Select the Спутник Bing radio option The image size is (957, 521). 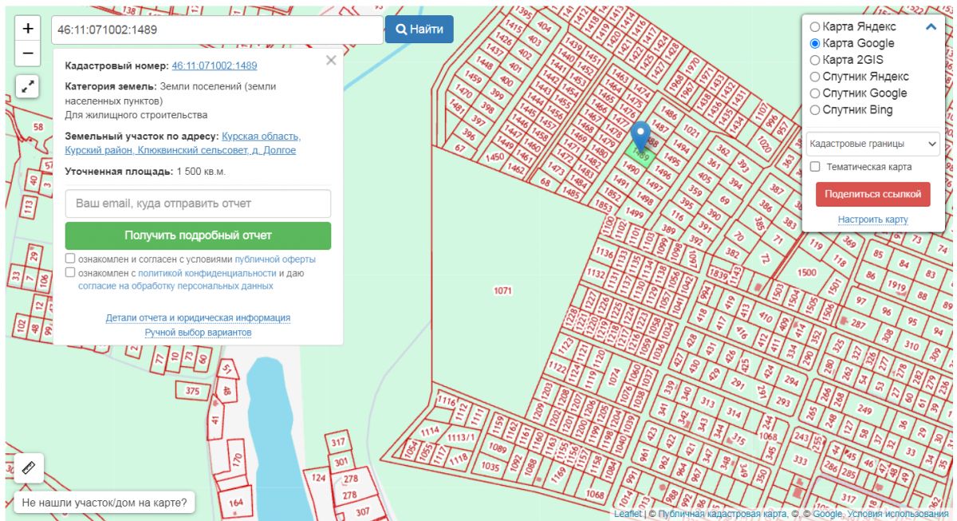pyautogui.click(x=815, y=110)
